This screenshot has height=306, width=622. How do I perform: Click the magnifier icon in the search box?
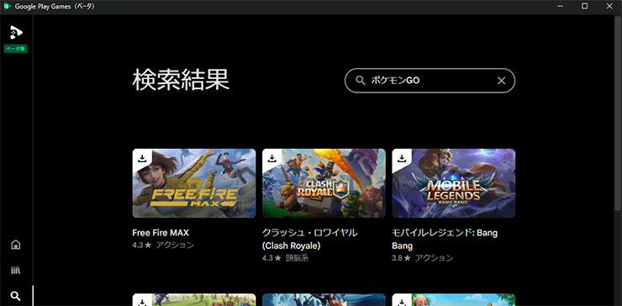point(361,81)
